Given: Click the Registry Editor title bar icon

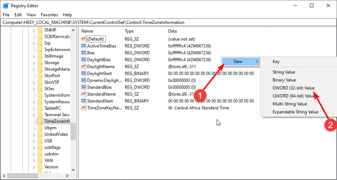Looking at the screenshot, I should [6, 6].
